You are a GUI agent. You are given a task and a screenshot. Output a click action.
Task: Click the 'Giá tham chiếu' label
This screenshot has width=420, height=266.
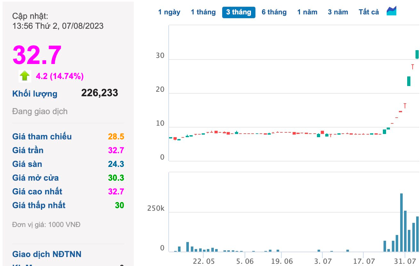coord(42,137)
